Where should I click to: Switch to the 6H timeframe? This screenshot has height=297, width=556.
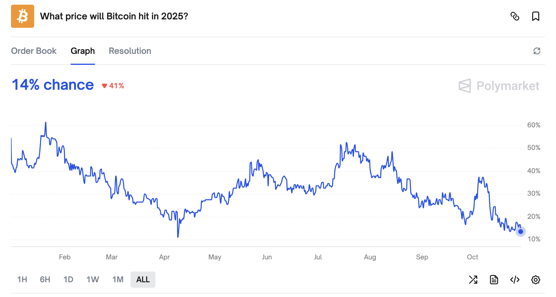point(45,279)
